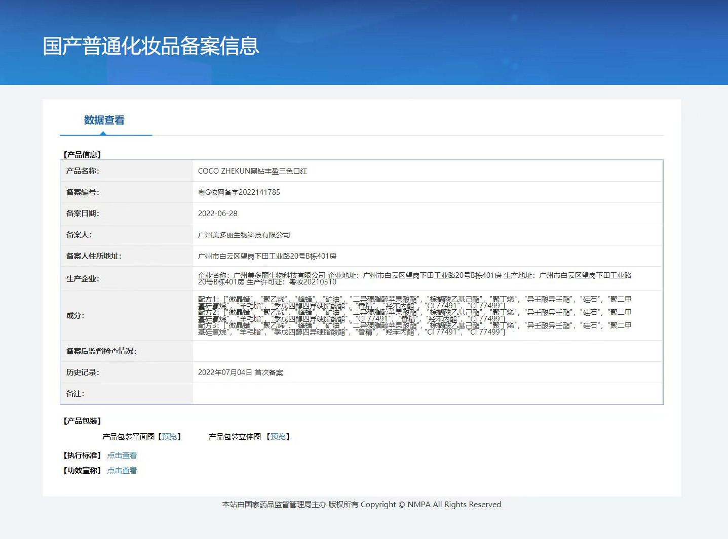The image size is (728, 539).
Task: Click the page title 国产普通化妆品备案信息
Action: 151,46
